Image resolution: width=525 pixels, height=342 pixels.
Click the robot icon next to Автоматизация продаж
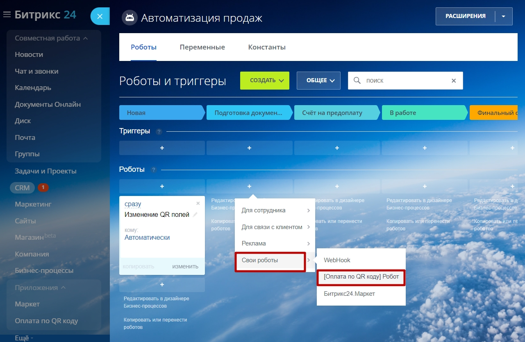130,18
